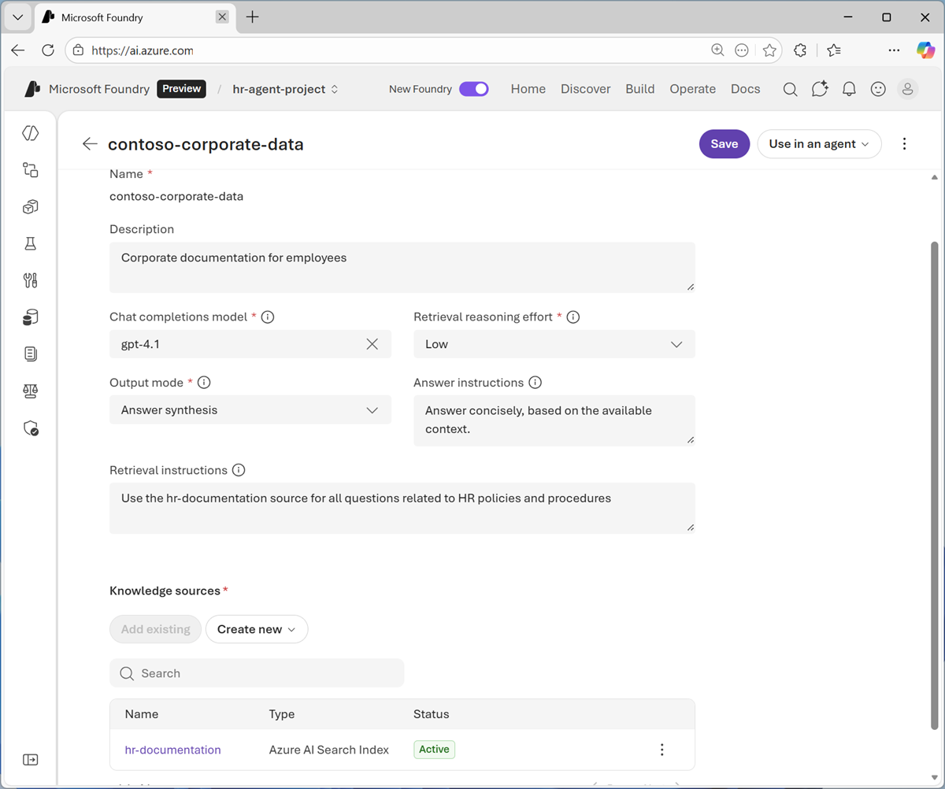Open the data sources database icon in sidebar
The width and height of the screenshot is (945, 789).
(30, 317)
